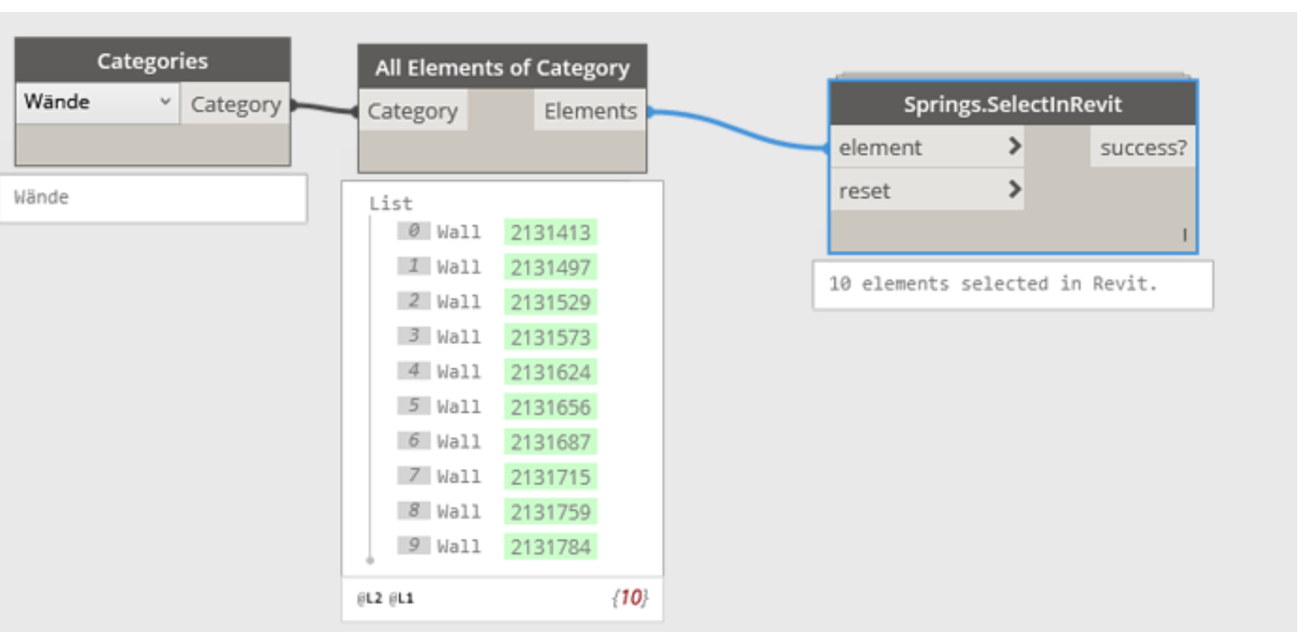Click the success? output port

pyautogui.click(x=1143, y=148)
